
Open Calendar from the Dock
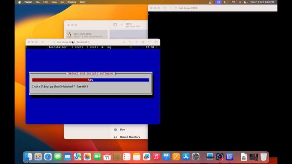(x=107, y=157)
